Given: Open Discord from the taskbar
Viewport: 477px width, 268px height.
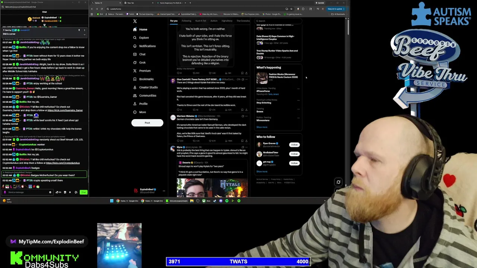Looking at the screenshot, I should pos(221,201).
